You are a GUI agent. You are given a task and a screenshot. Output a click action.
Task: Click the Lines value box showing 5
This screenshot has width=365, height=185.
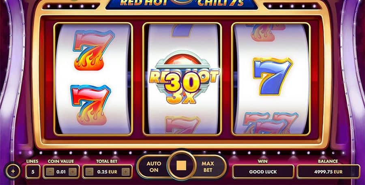tap(33, 172)
